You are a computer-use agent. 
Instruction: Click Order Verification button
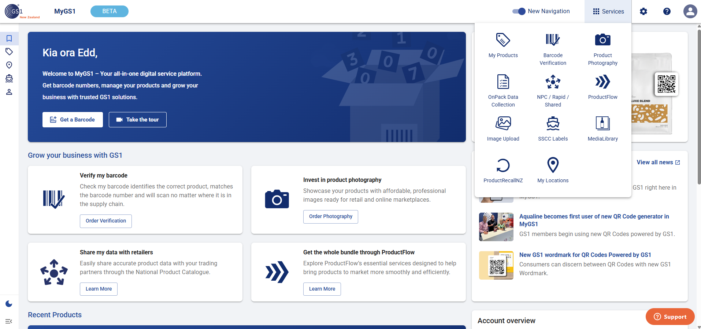(106, 221)
